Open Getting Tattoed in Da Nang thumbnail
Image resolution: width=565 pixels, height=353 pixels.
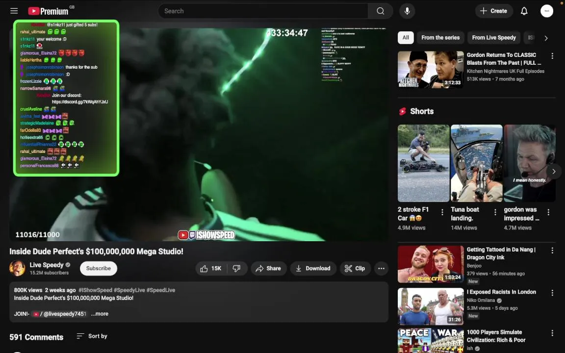tap(431, 264)
